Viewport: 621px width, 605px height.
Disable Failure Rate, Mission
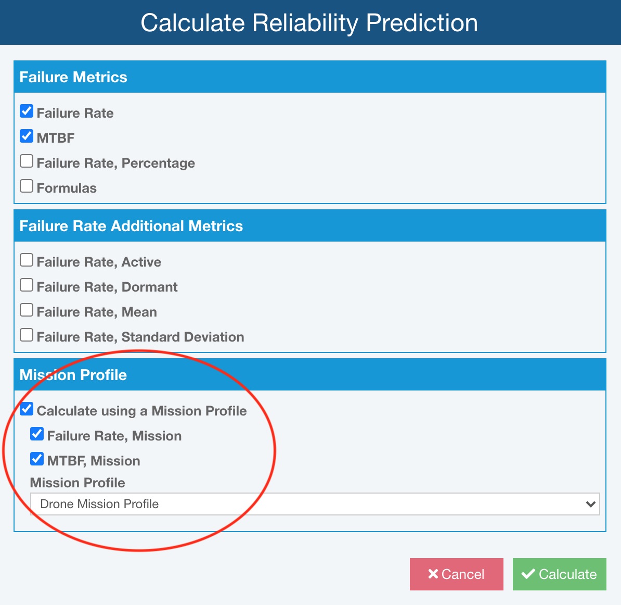(x=36, y=433)
